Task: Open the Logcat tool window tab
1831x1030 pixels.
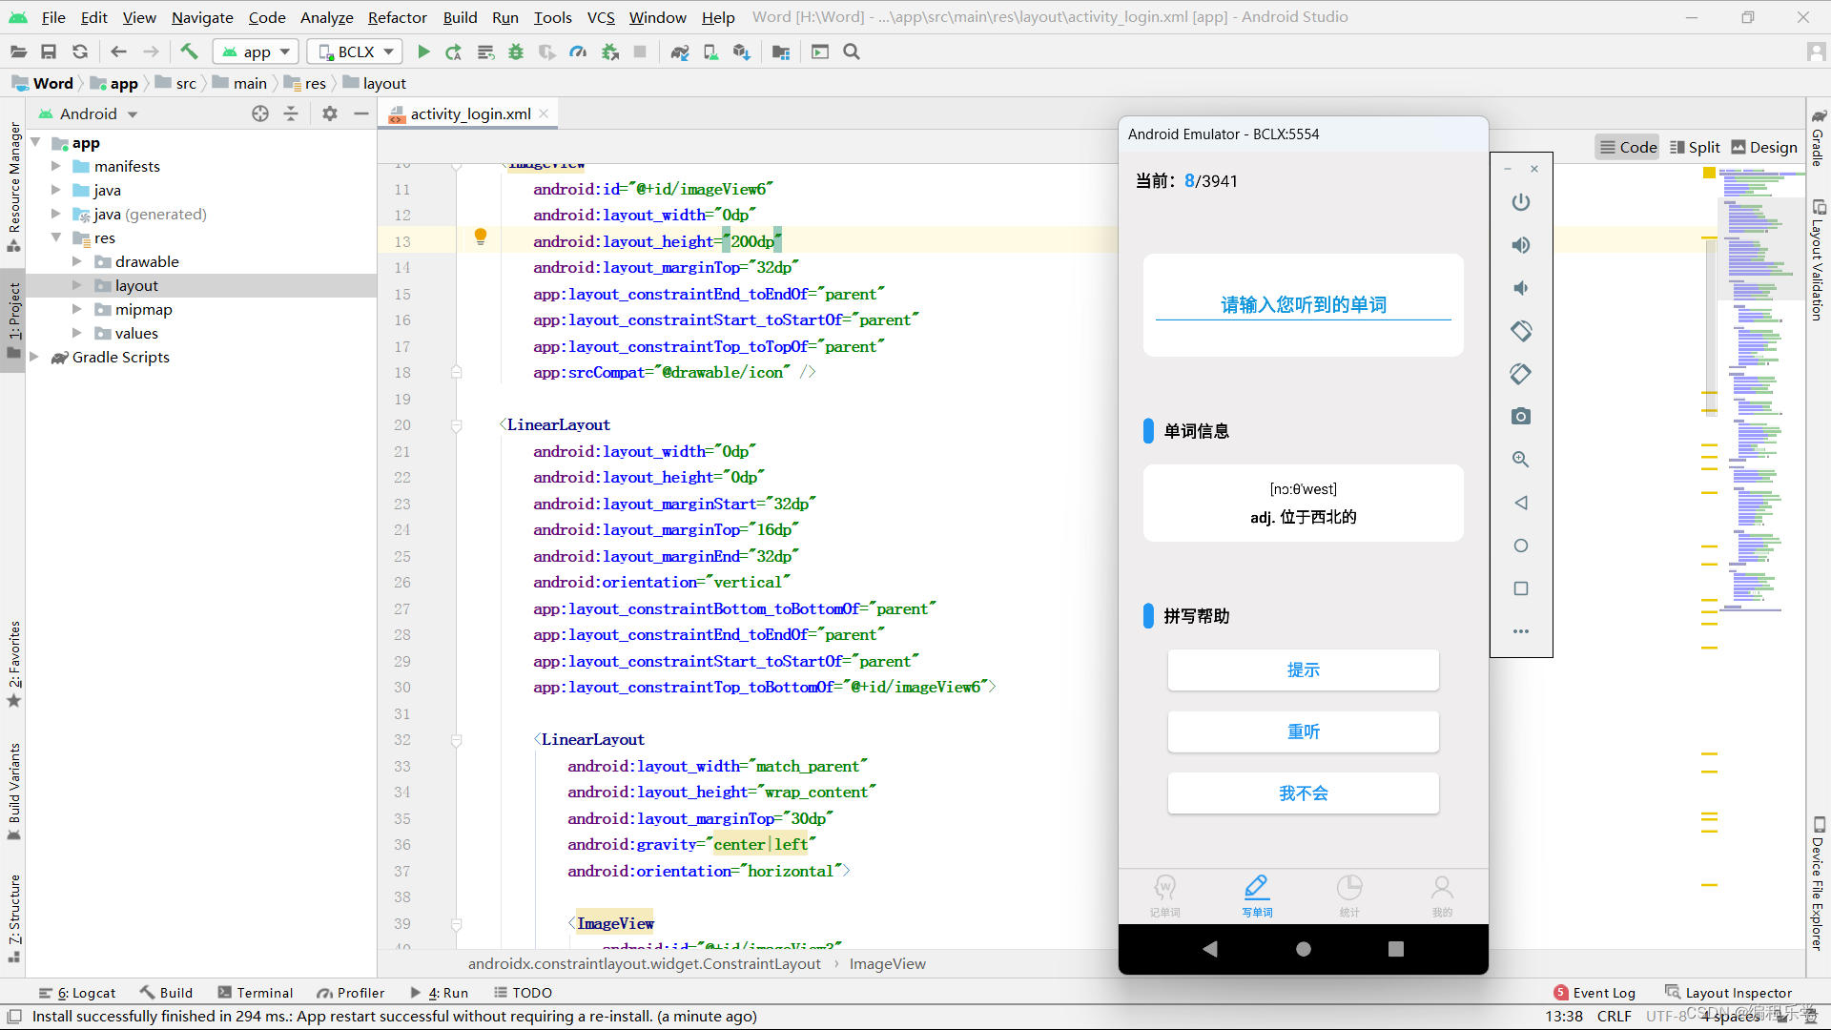Action: (77, 993)
